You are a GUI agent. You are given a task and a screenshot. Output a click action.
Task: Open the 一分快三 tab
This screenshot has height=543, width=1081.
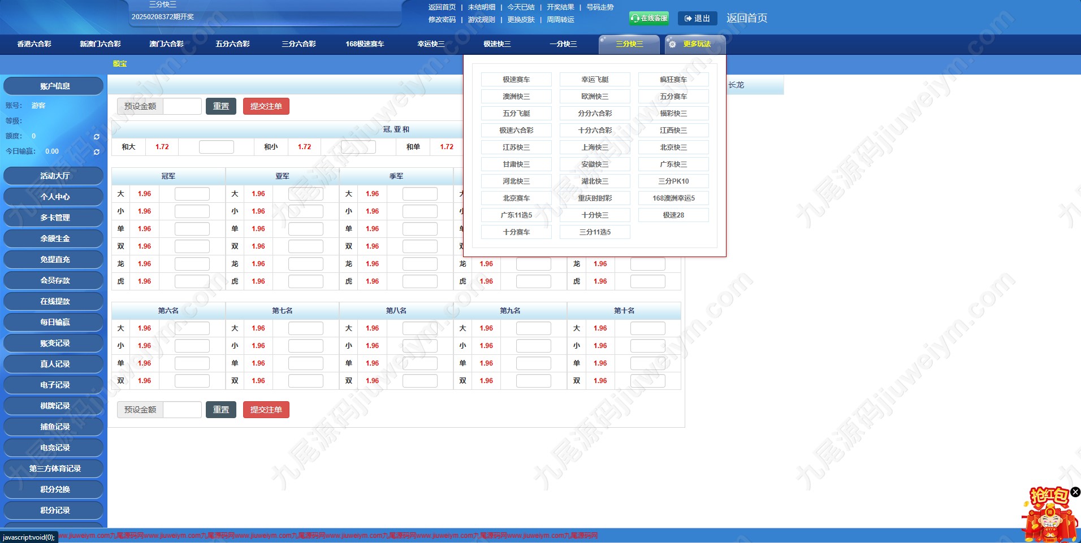(x=563, y=44)
